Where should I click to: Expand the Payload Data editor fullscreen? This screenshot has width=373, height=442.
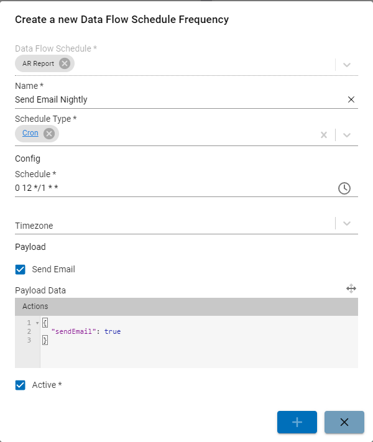[x=351, y=288]
